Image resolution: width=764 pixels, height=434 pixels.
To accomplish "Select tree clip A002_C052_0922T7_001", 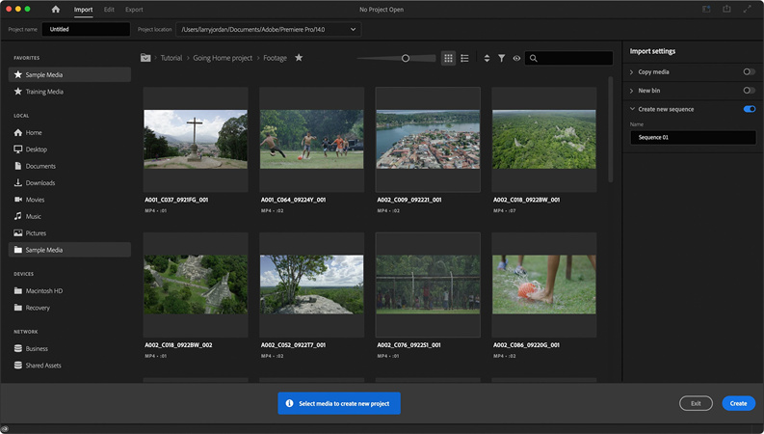I will 312,285.
